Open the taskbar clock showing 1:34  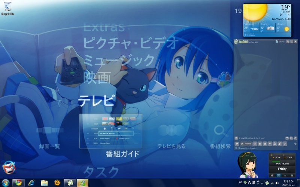pos(289,183)
